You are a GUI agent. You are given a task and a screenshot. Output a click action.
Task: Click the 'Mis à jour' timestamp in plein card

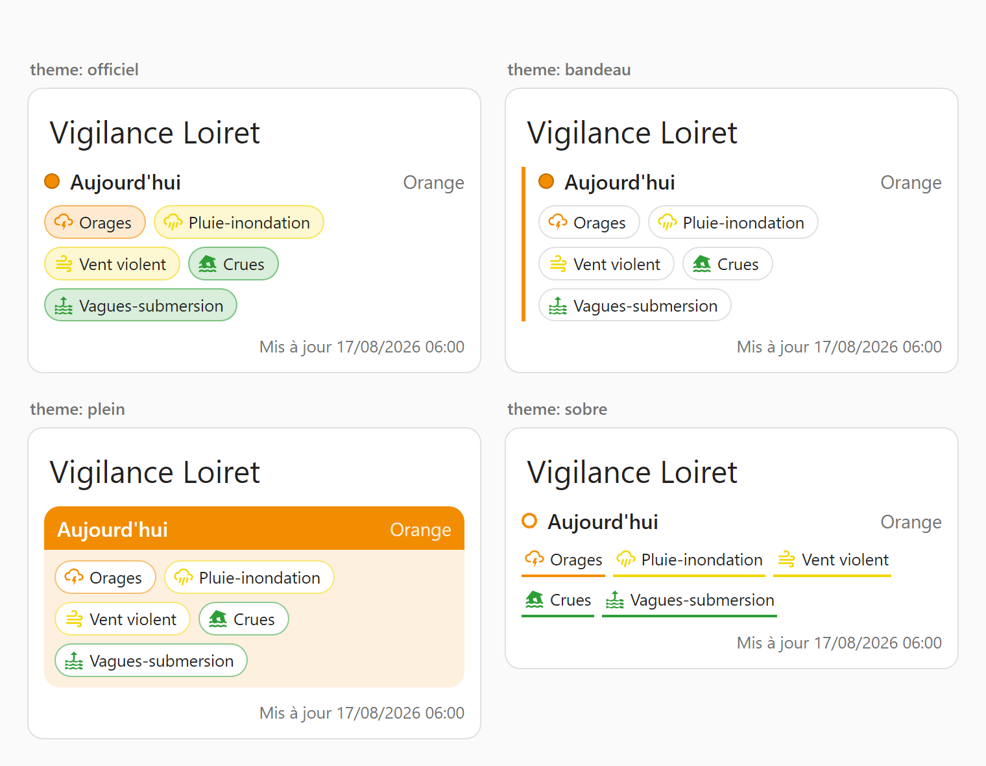click(362, 713)
